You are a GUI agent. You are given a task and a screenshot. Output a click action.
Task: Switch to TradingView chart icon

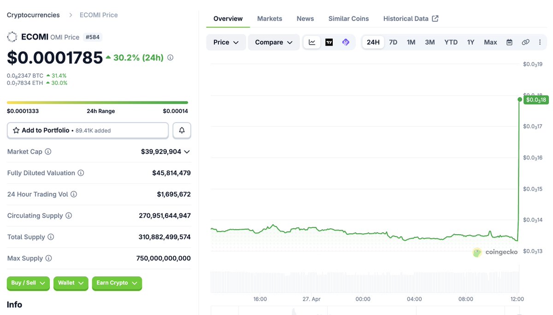329,42
